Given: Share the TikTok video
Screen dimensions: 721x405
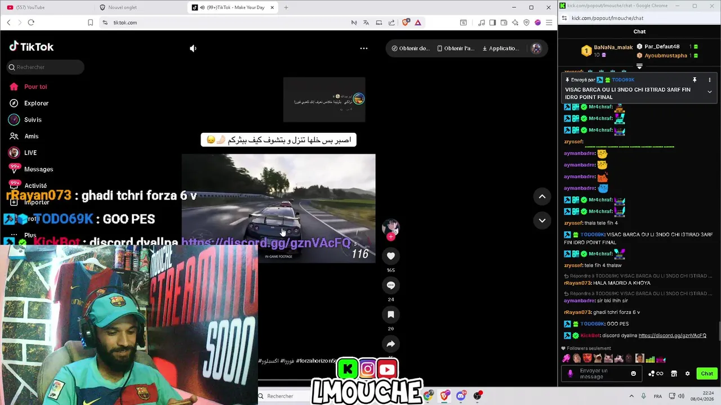Looking at the screenshot, I should coord(391,344).
